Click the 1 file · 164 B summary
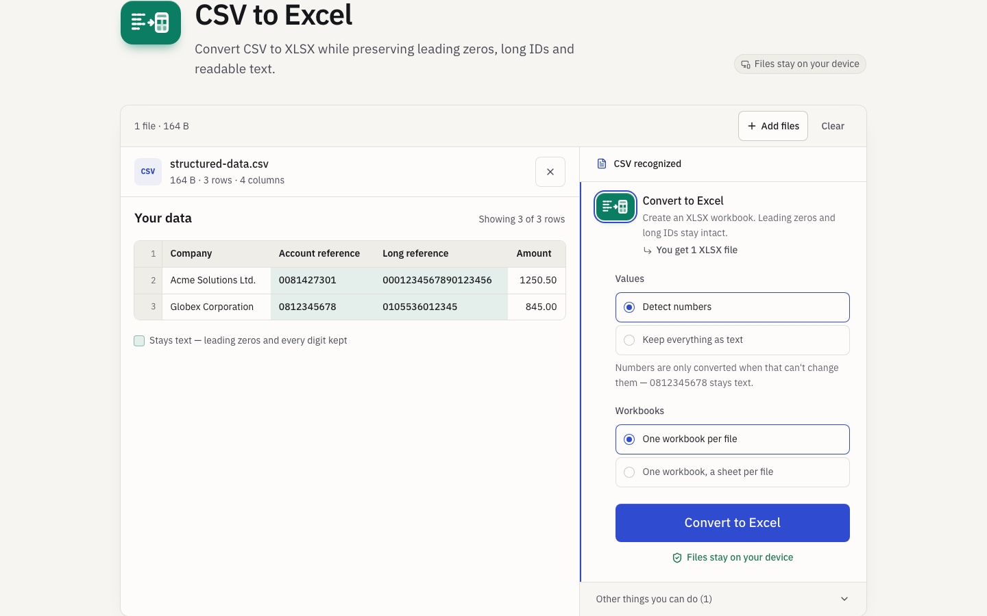The width and height of the screenshot is (987, 616). click(162, 126)
